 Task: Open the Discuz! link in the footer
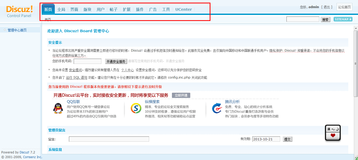coord(24,152)
